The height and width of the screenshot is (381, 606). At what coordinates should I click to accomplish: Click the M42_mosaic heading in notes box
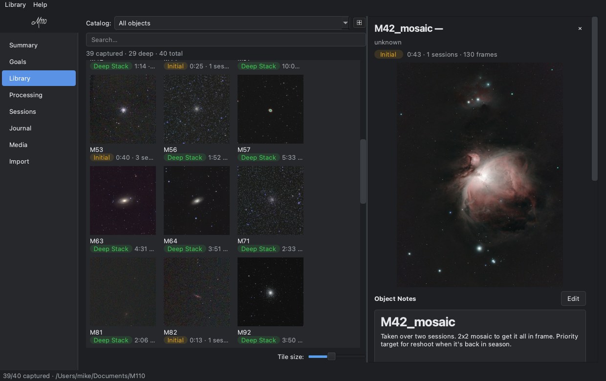pyautogui.click(x=418, y=322)
